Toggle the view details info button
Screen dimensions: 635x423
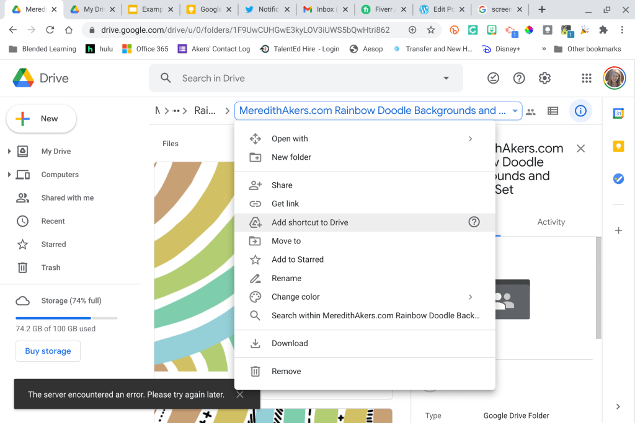point(580,111)
